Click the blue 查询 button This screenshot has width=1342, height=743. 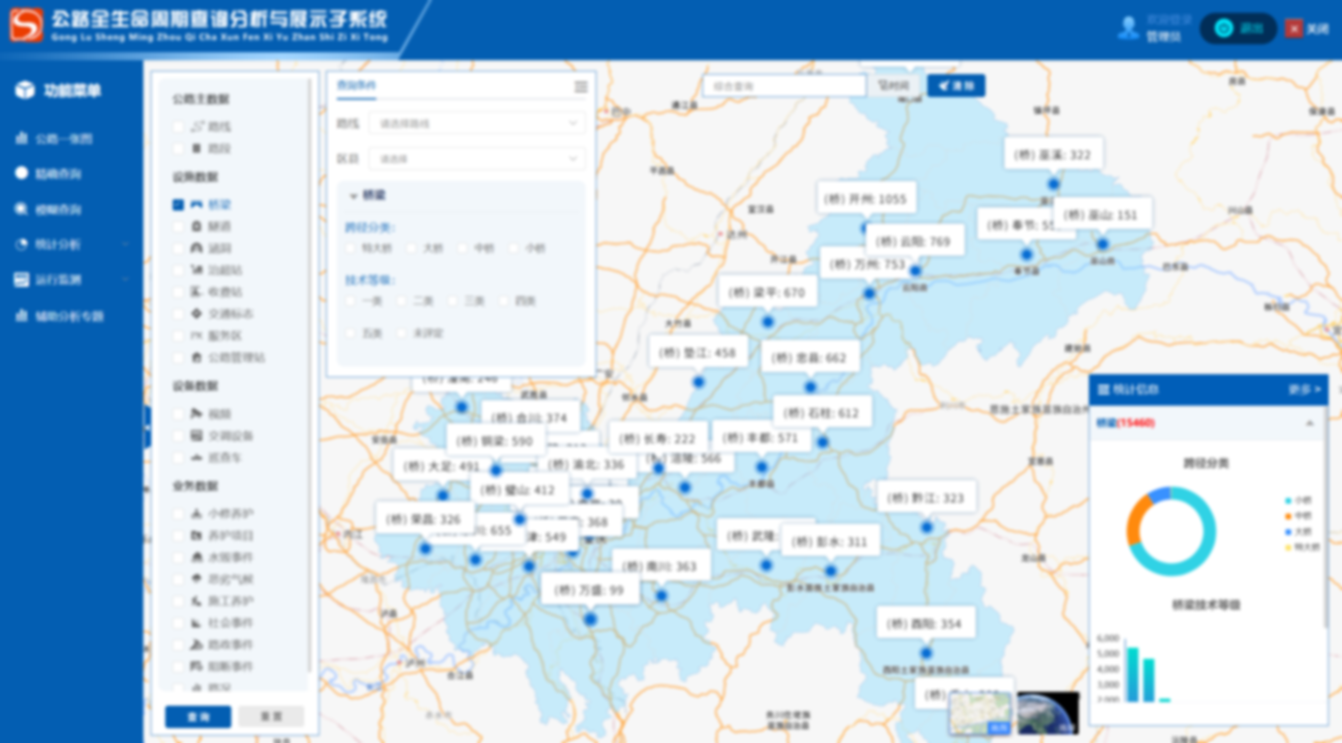198,717
